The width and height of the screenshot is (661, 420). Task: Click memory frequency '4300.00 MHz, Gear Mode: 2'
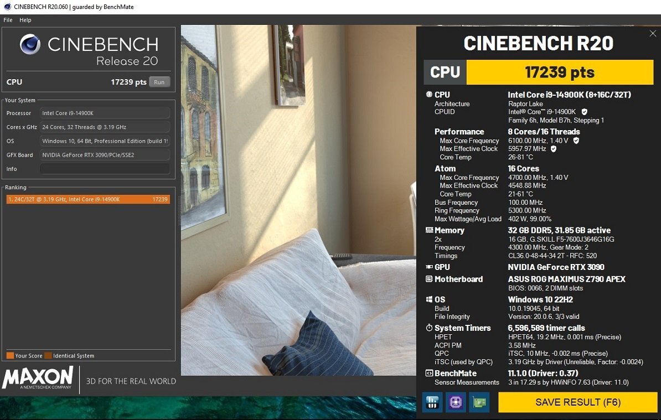(x=548, y=247)
